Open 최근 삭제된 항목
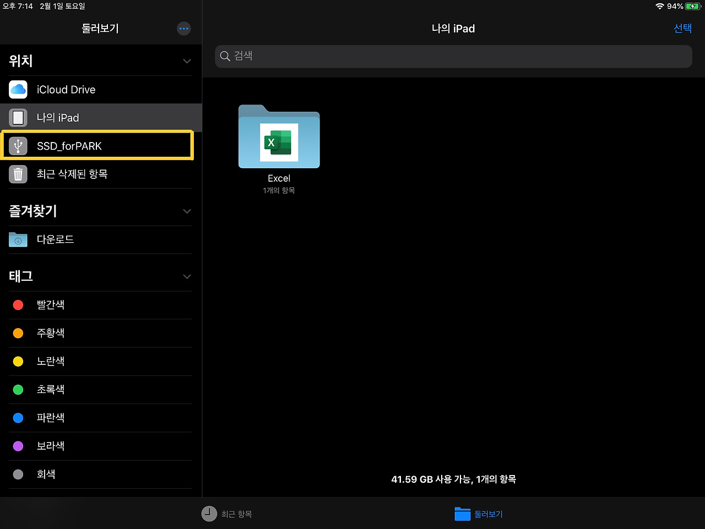Image resolution: width=705 pixels, height=529 pixels. 100,174
